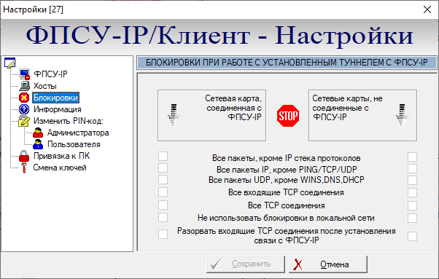The height and width of the screenshot is (279, 439).
Task: Click the ФПСУ-IP computer icon in tree
Action: [25, 74]
